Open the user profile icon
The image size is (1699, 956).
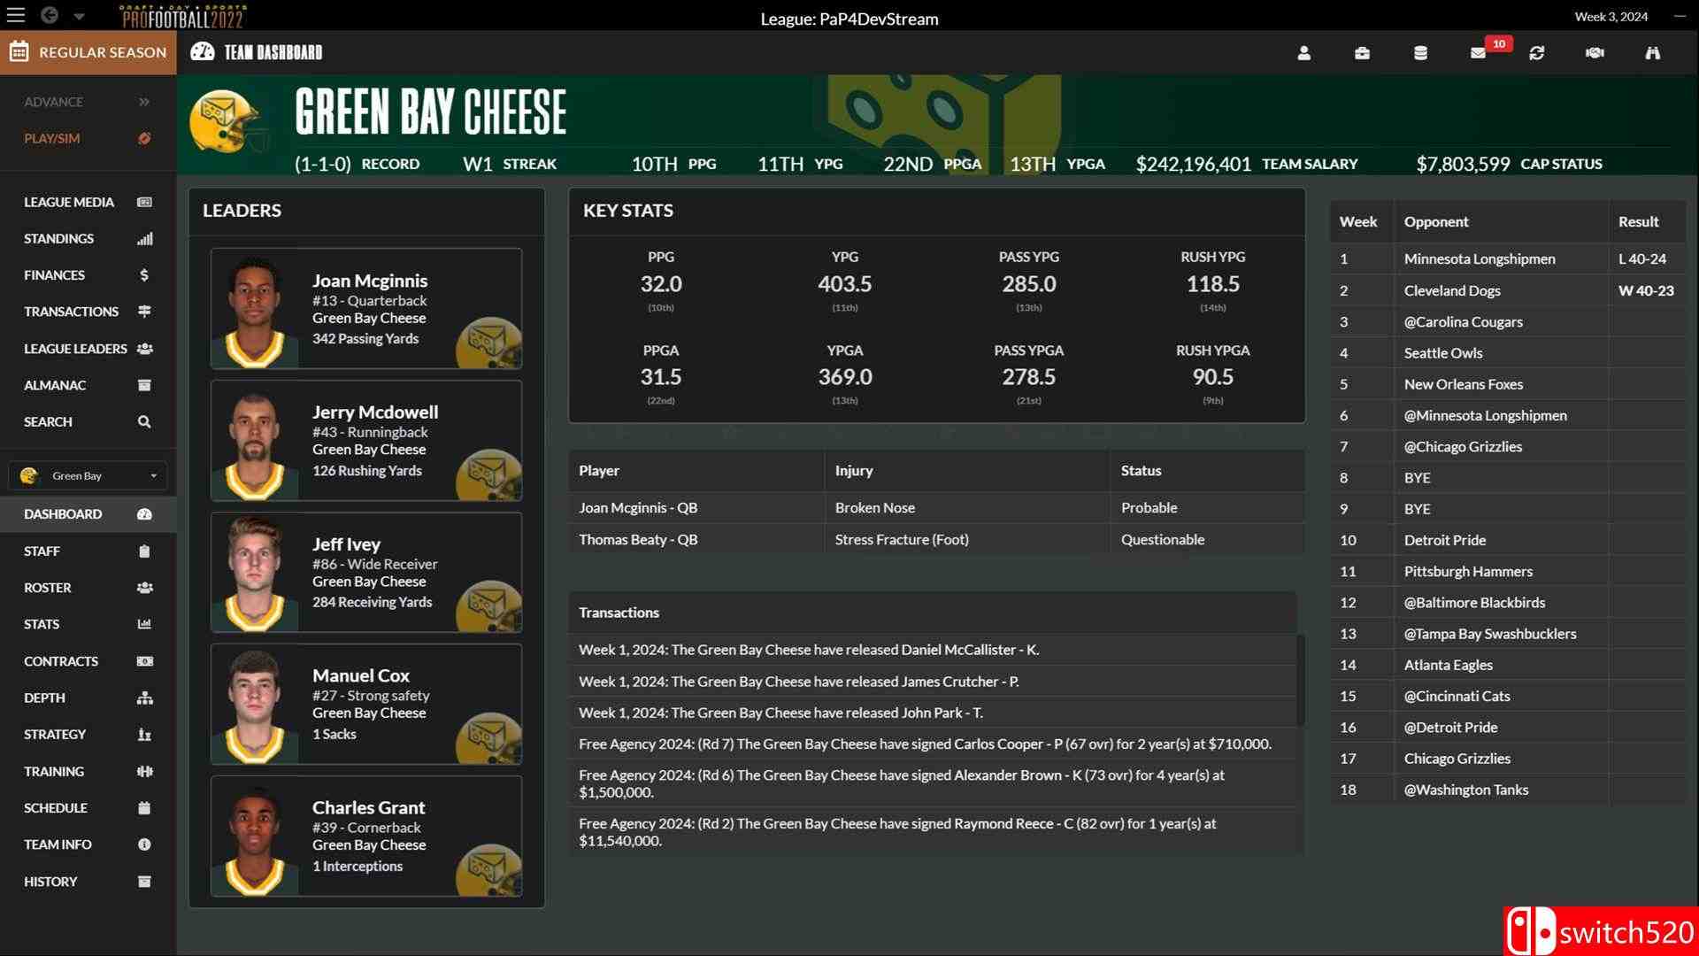click(x=1303, y=53)
